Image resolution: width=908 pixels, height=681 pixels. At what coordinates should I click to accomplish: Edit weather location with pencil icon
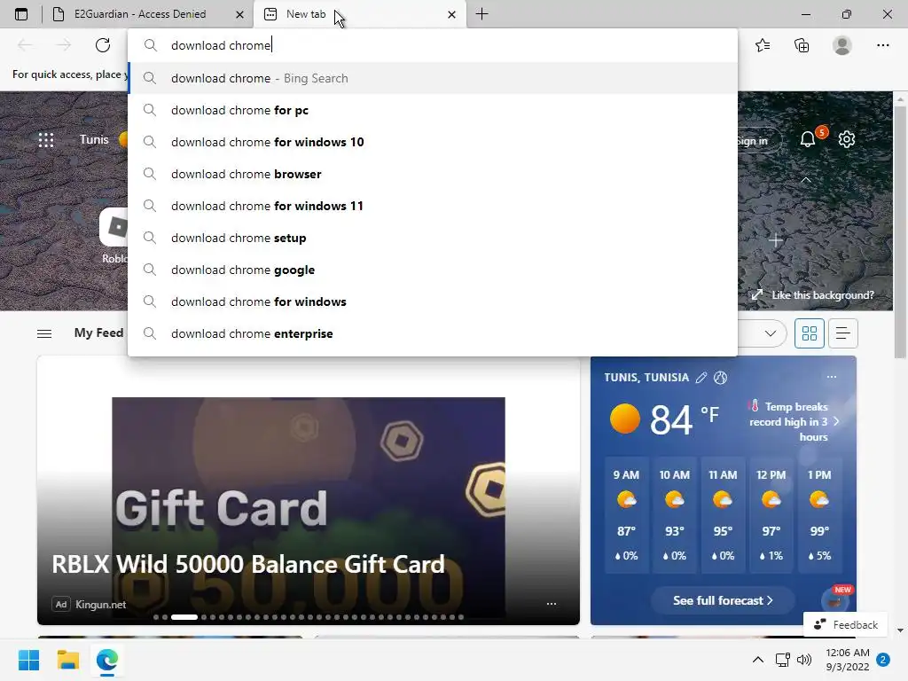tap(701, 378)
